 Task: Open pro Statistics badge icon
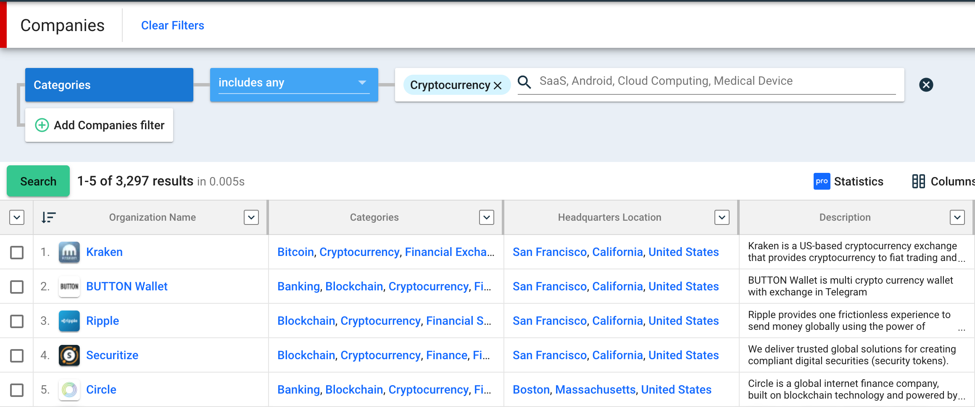(822, 181)
